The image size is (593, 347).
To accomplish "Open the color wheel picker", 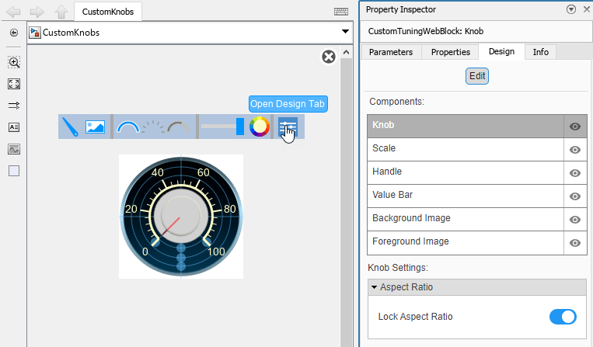I will pyautogui.click(x=260, y=127).
